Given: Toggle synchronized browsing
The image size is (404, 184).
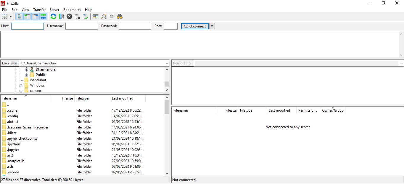Looking at the screenshot, I should click(x=112, y=17).
